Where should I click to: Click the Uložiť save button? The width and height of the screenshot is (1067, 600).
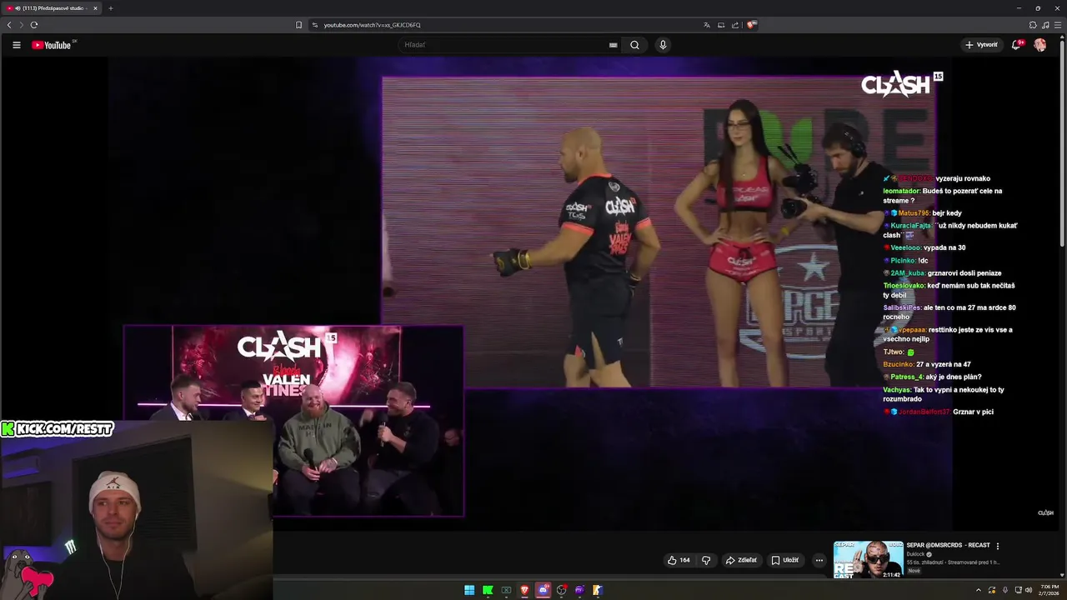tap(784, 560)
